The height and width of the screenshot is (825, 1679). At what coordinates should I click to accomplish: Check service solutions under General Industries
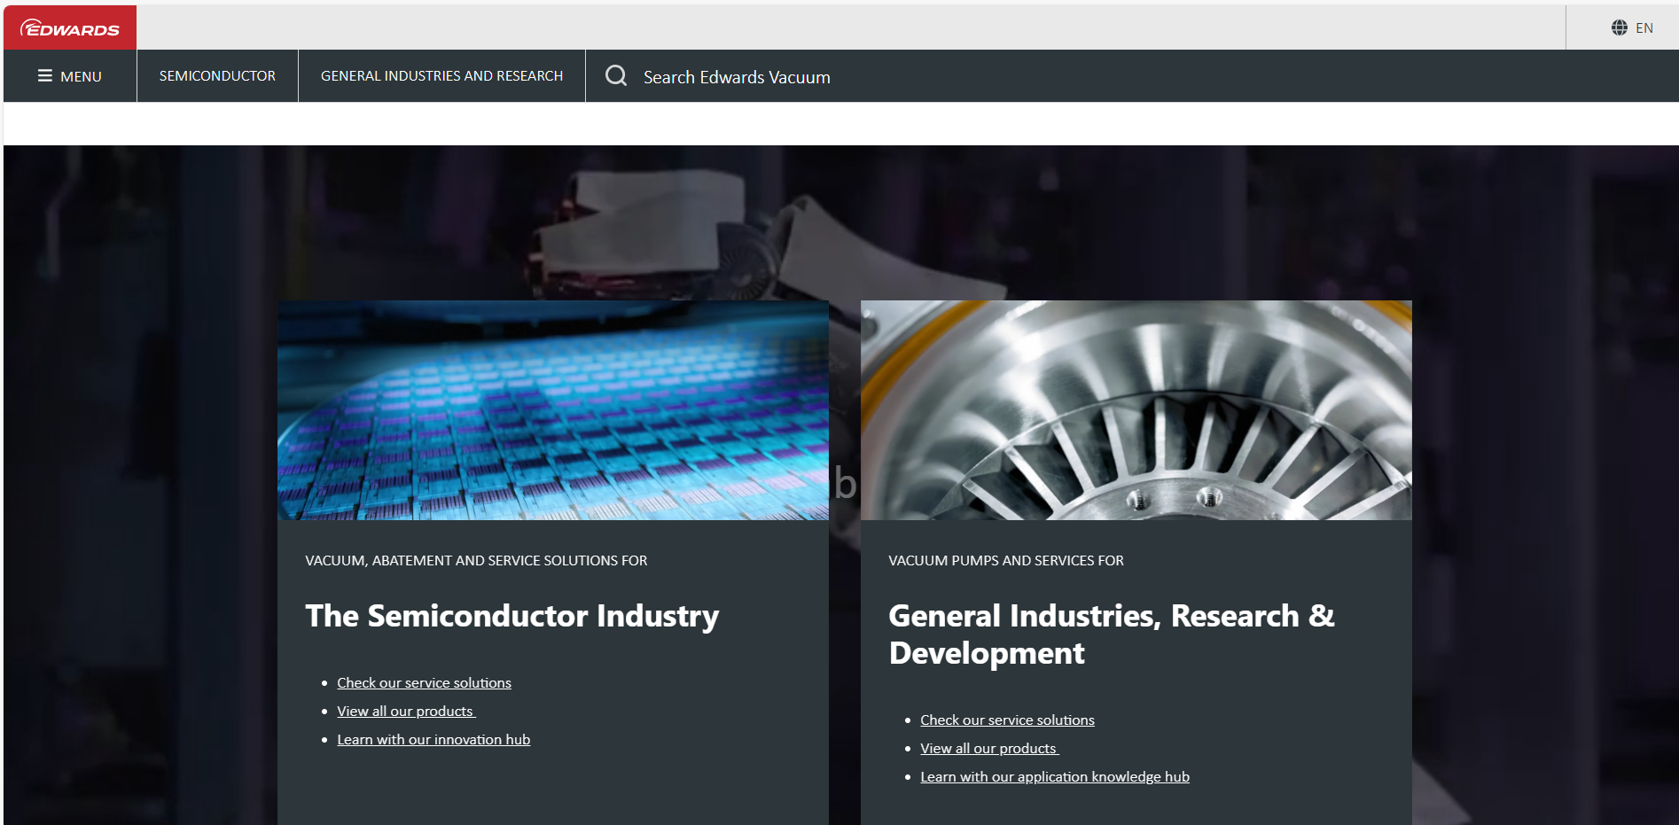tap(1007, 720)
